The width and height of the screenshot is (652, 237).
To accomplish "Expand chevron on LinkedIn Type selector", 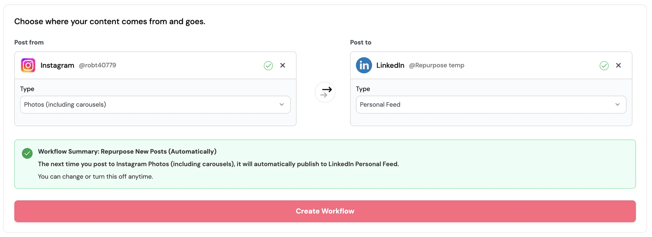I will (617, 105).
